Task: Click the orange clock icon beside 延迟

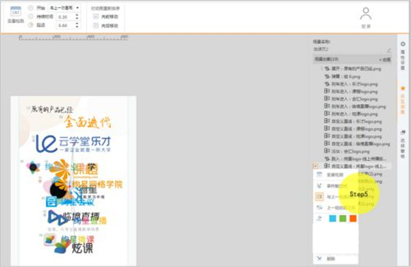Action: (x=31, y=25)
